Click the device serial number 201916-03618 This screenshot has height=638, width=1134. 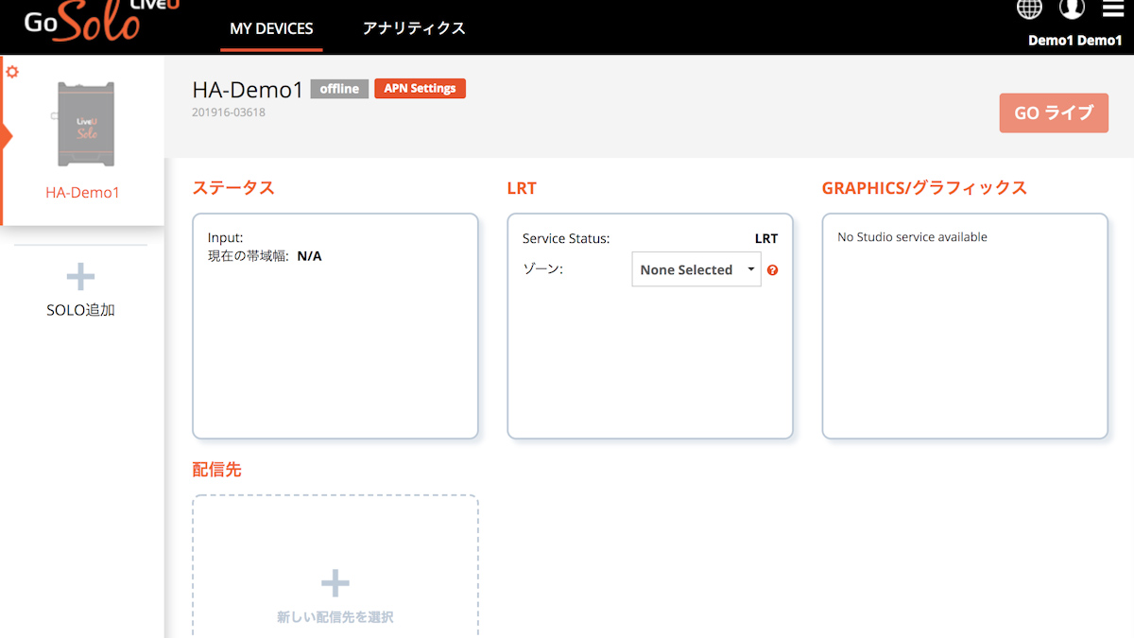click(228, 112)
